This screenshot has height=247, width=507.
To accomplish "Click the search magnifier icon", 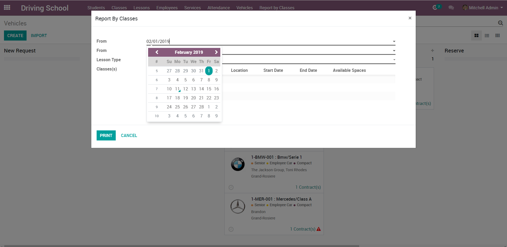I will tap(500, 23).
